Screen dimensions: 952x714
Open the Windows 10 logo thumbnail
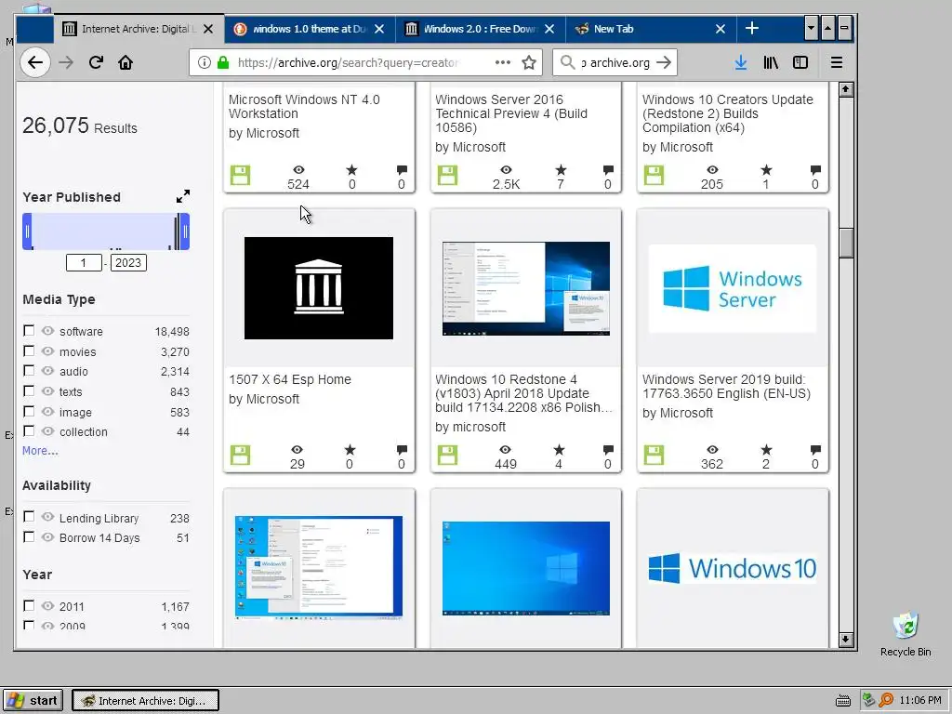733,568
